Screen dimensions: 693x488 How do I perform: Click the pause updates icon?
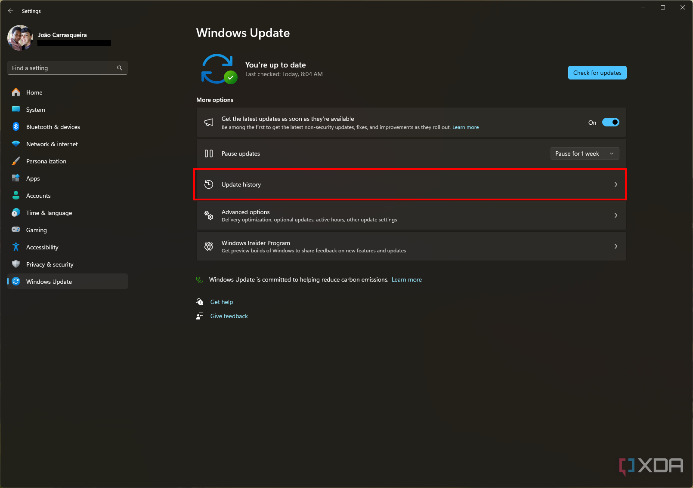pyautogui.click(x=209, y=153)
